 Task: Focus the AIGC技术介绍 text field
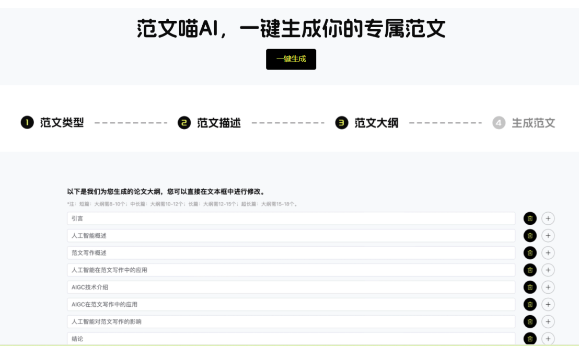(x=291, y=287)
